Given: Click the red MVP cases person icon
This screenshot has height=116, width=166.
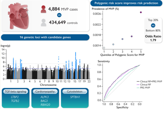Looking at the screenshot, I should click(x=44, y=9).
